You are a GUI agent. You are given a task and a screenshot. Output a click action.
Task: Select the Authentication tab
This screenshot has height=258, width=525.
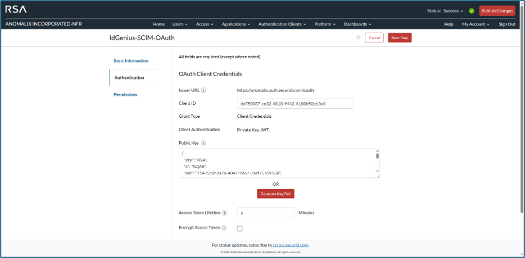point(129,77)
